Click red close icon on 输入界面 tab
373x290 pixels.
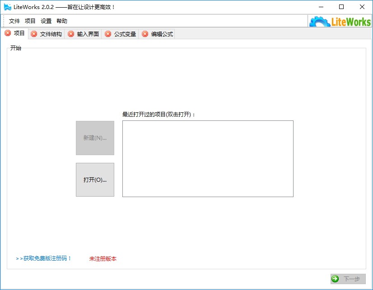click(71, 34)
